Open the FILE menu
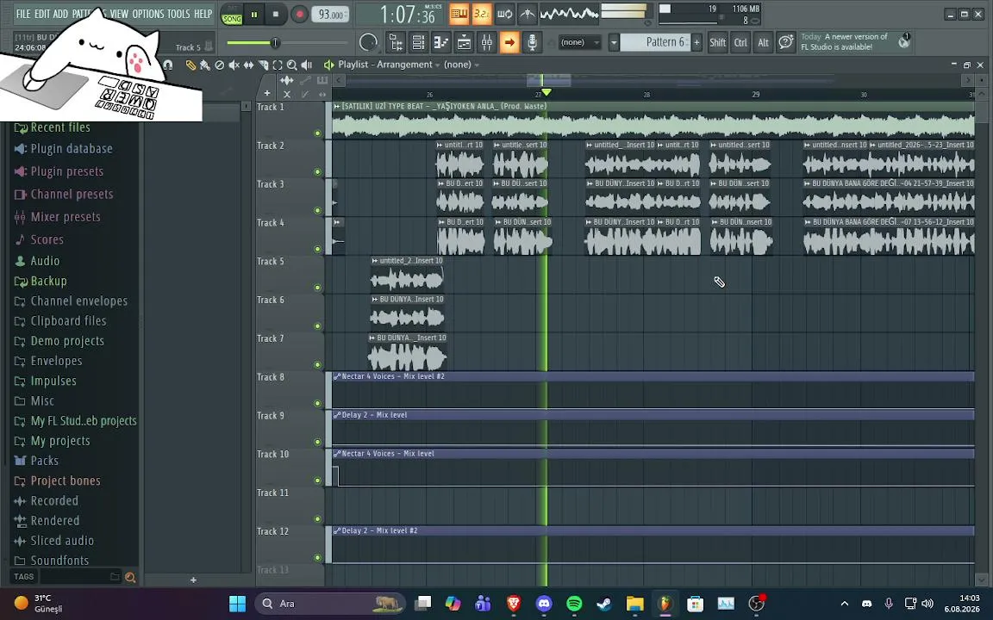 22,13
